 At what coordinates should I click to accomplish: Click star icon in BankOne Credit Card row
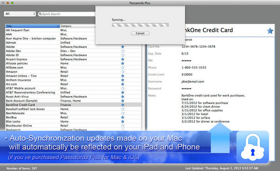[x=122, y=105]
